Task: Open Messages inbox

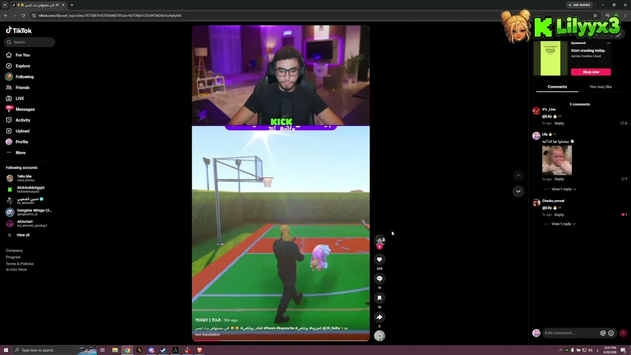Action: tap(21, 109)
